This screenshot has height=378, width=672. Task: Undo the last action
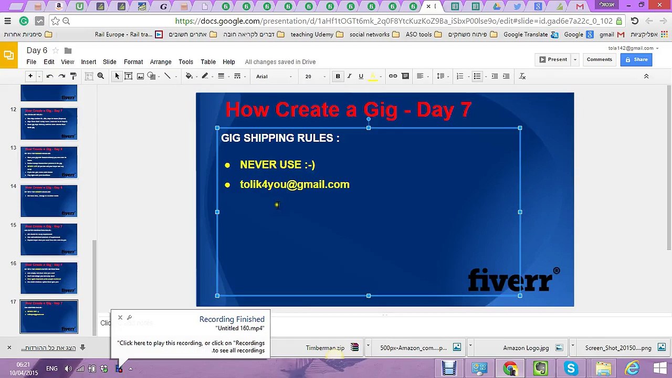pos(50,76)
